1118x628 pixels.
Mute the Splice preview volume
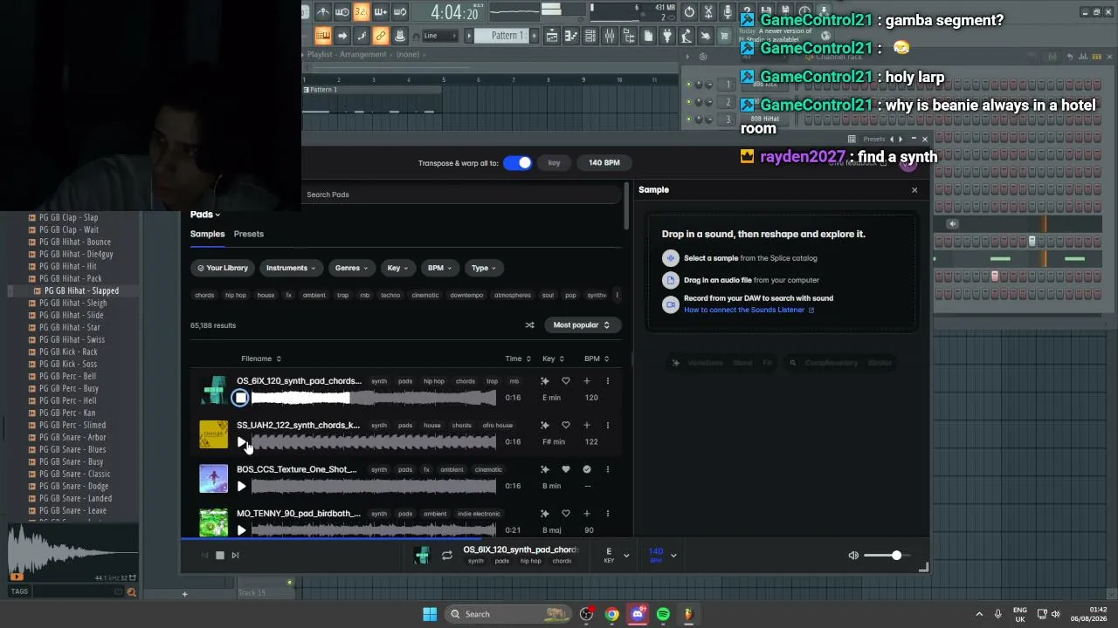click(853, 556)
